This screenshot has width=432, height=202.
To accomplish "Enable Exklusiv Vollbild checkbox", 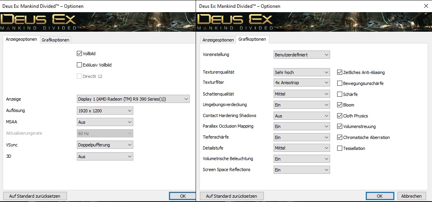I will pos(79,65).
